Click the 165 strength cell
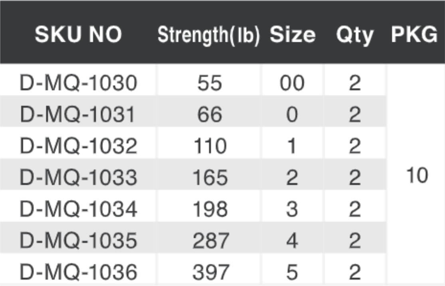This screenshot has height=286, width=445. (x=210, y=178)
